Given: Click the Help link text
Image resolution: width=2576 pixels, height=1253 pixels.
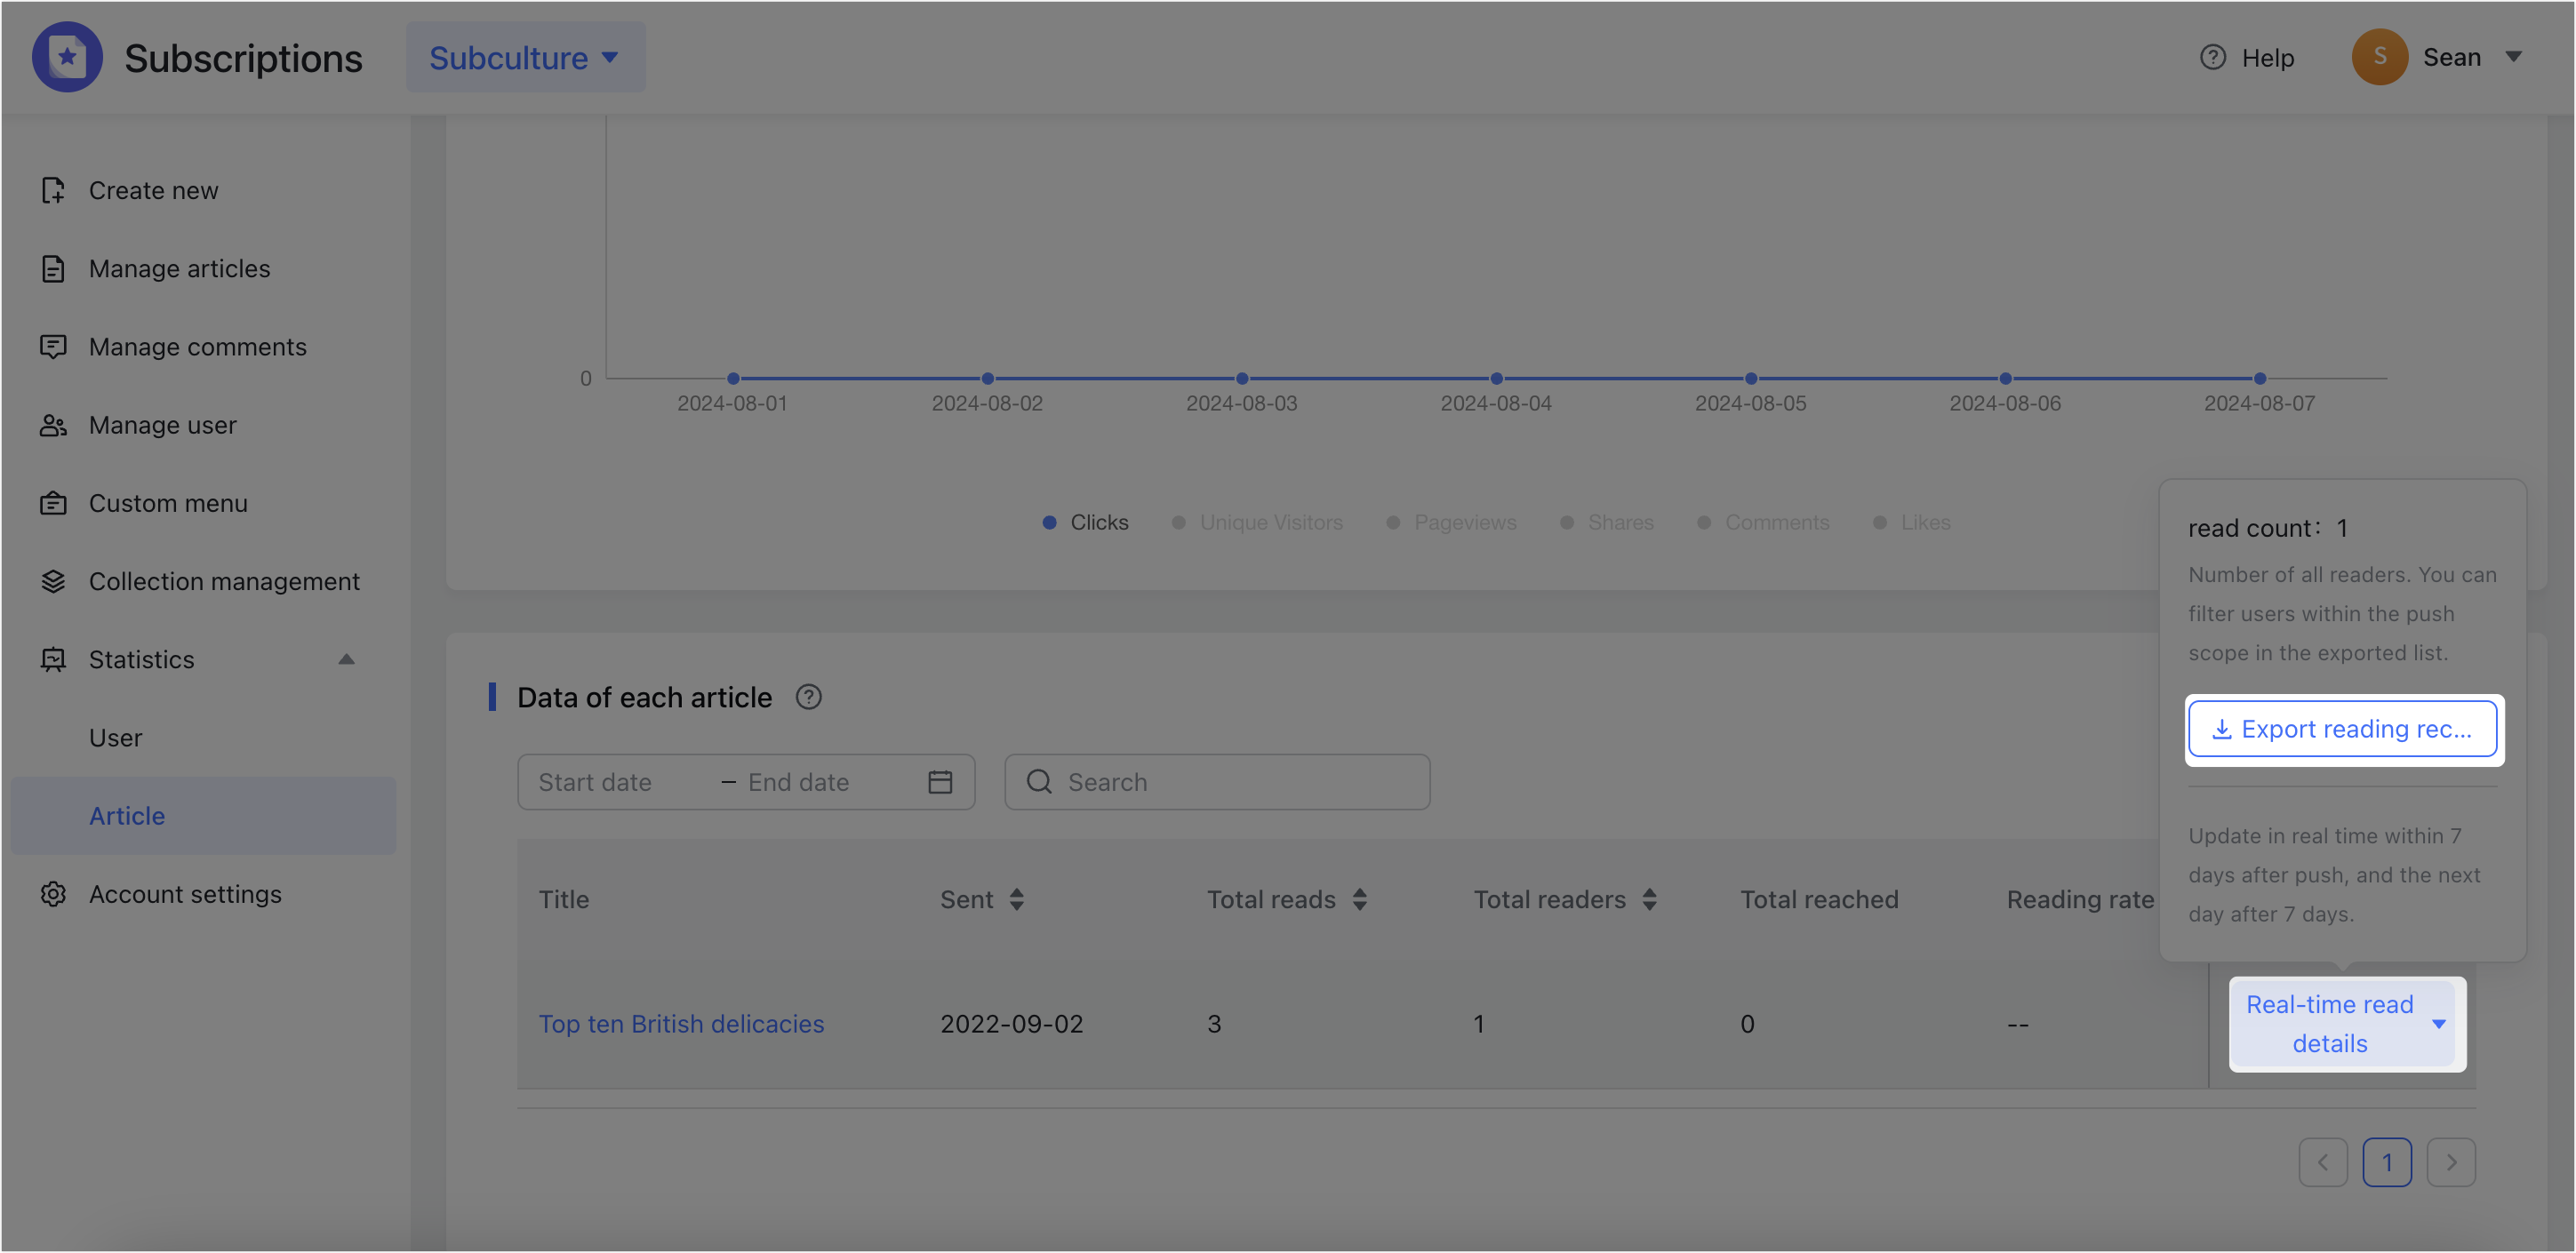Looking at the screenshot, I should [x=2267, y=58].
